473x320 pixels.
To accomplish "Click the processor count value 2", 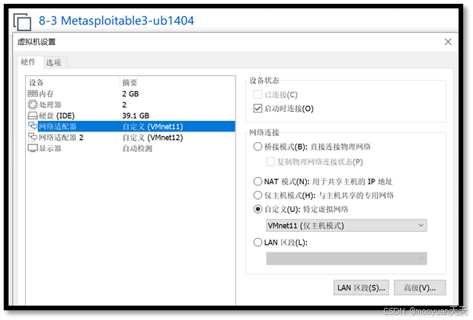I will tap(124, 105).
